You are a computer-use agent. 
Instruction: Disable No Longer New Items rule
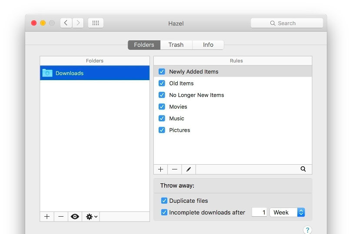tap(162, 95)
